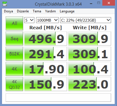Click the Seq read result 496.9
The height and width of the screenshot is (106, 117).
click(46, 39)
